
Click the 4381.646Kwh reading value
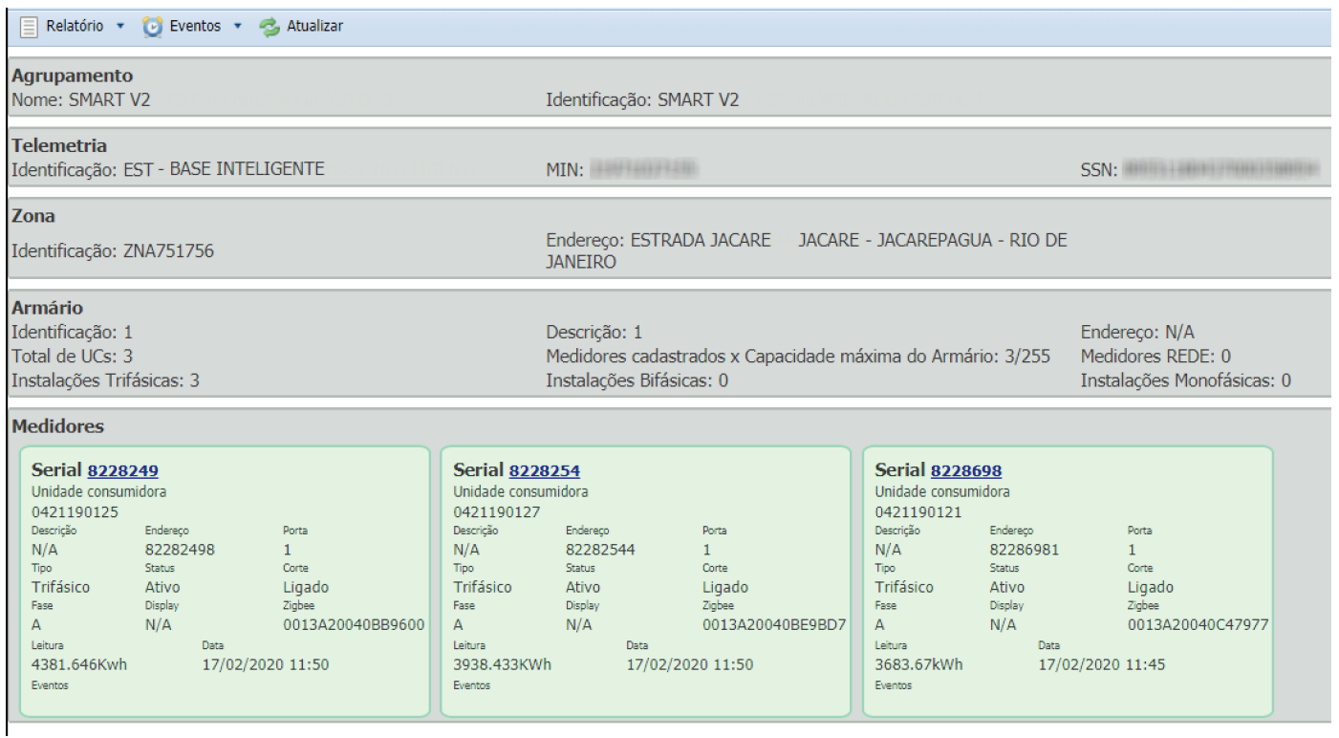80,664
